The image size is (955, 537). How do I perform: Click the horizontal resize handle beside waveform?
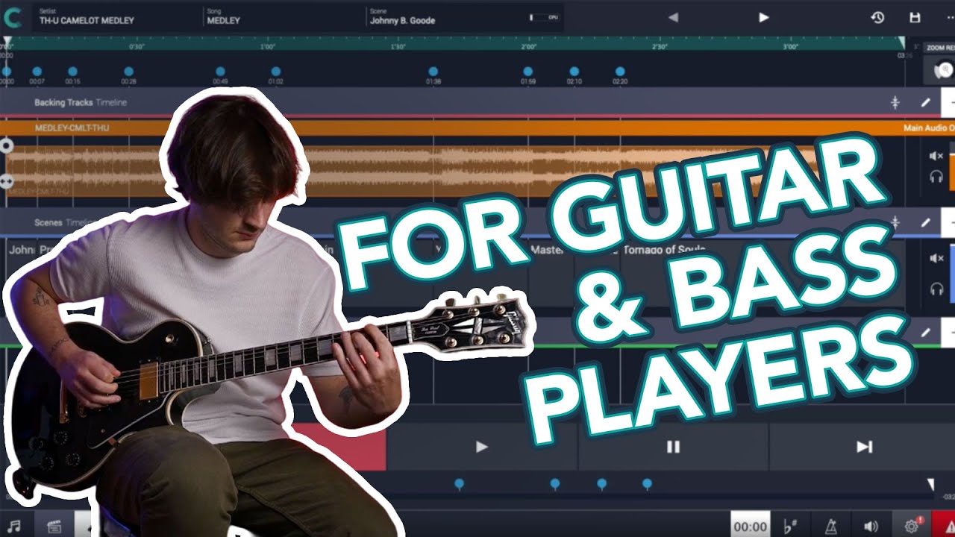coord(7,181)
